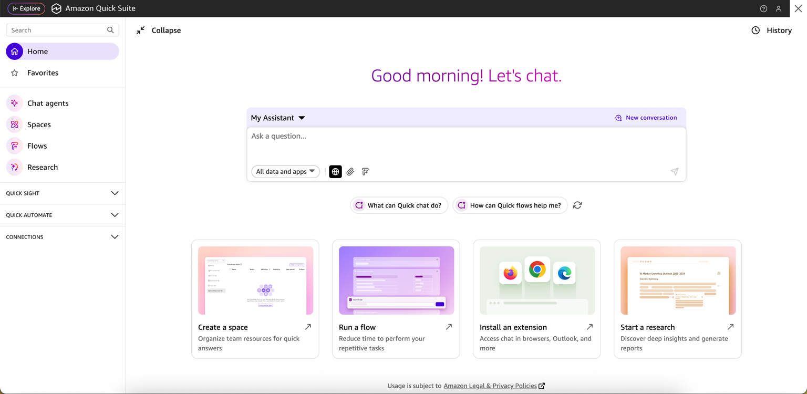Click the send message arrow icon
This screenshot has height=394, width=807.
pyautogui.click(x=675, y=172)
